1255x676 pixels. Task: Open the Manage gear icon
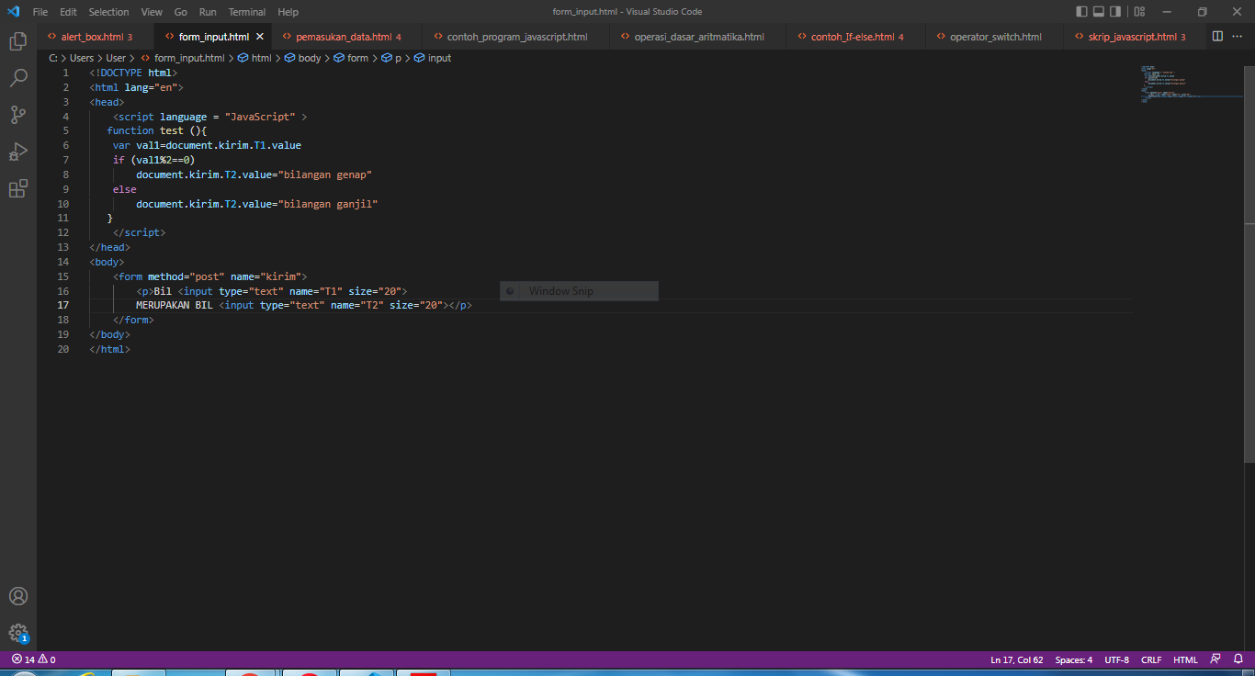pyautogui.click(x=18, y=633)
